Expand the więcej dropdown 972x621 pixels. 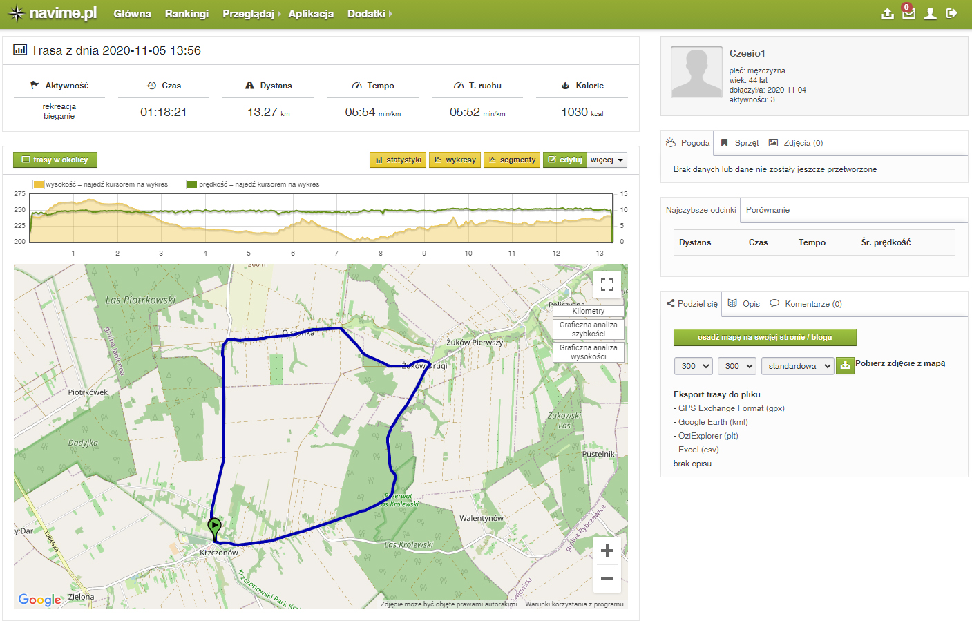click(607, 160)
